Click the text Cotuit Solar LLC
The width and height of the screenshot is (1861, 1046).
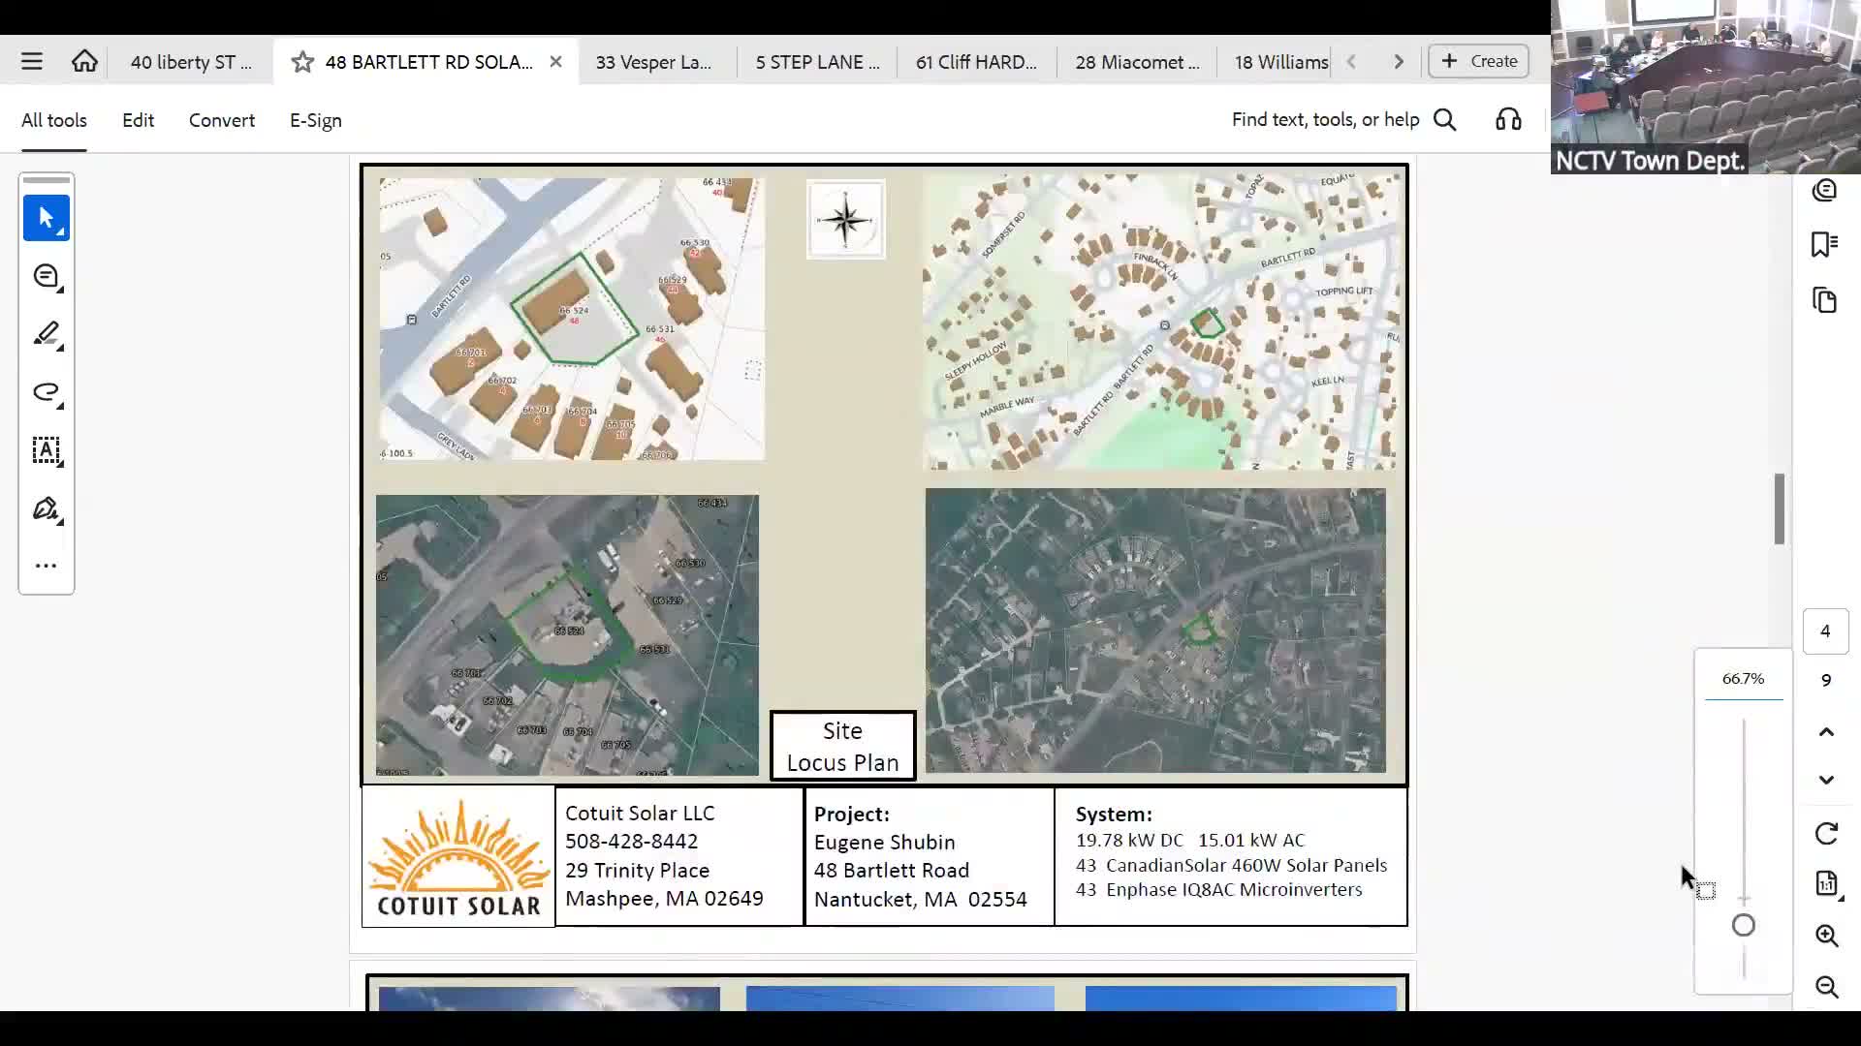tap(640, 814)
